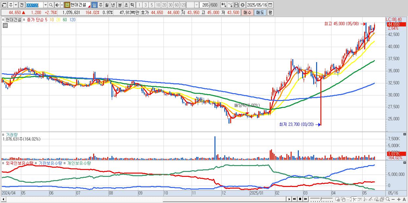Click the date field 2025/05/16

coord(257,5)
